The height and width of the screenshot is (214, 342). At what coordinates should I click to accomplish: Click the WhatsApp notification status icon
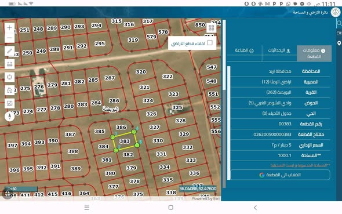pos(288,3)
